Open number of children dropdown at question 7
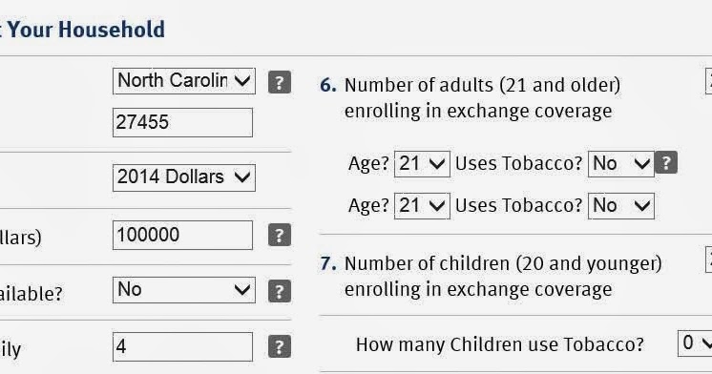 pyautogui.click(x=708, y=260)
